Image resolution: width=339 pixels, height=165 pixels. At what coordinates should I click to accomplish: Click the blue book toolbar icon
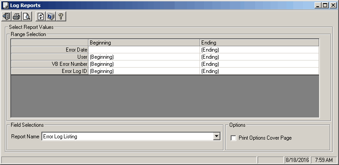(51, 16)
